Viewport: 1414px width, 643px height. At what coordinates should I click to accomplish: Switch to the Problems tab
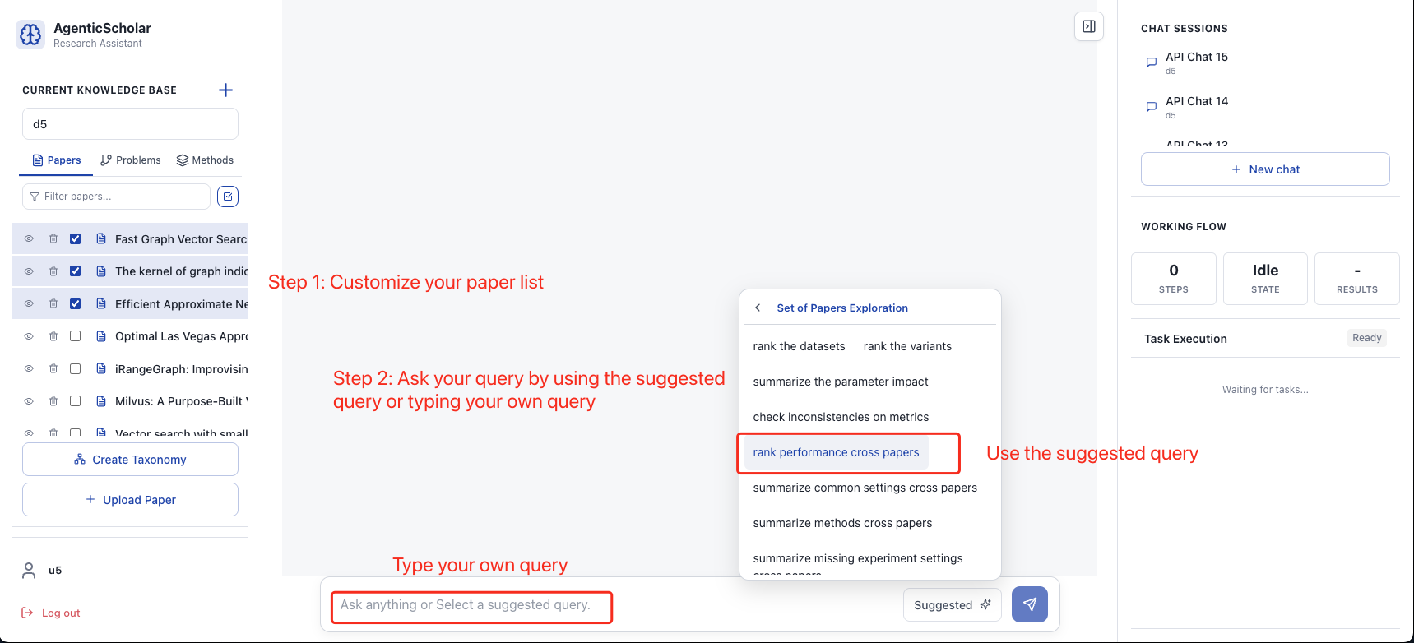[130, 160]
